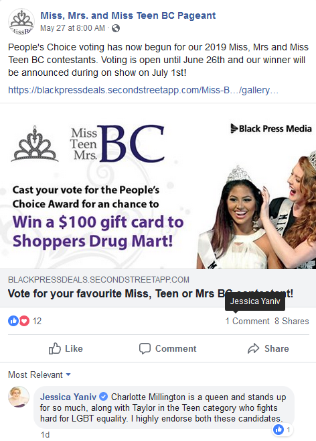Open the 'Vote for your favourite' link title
This screenshot has height=441, width=316.
click(151, 293)
